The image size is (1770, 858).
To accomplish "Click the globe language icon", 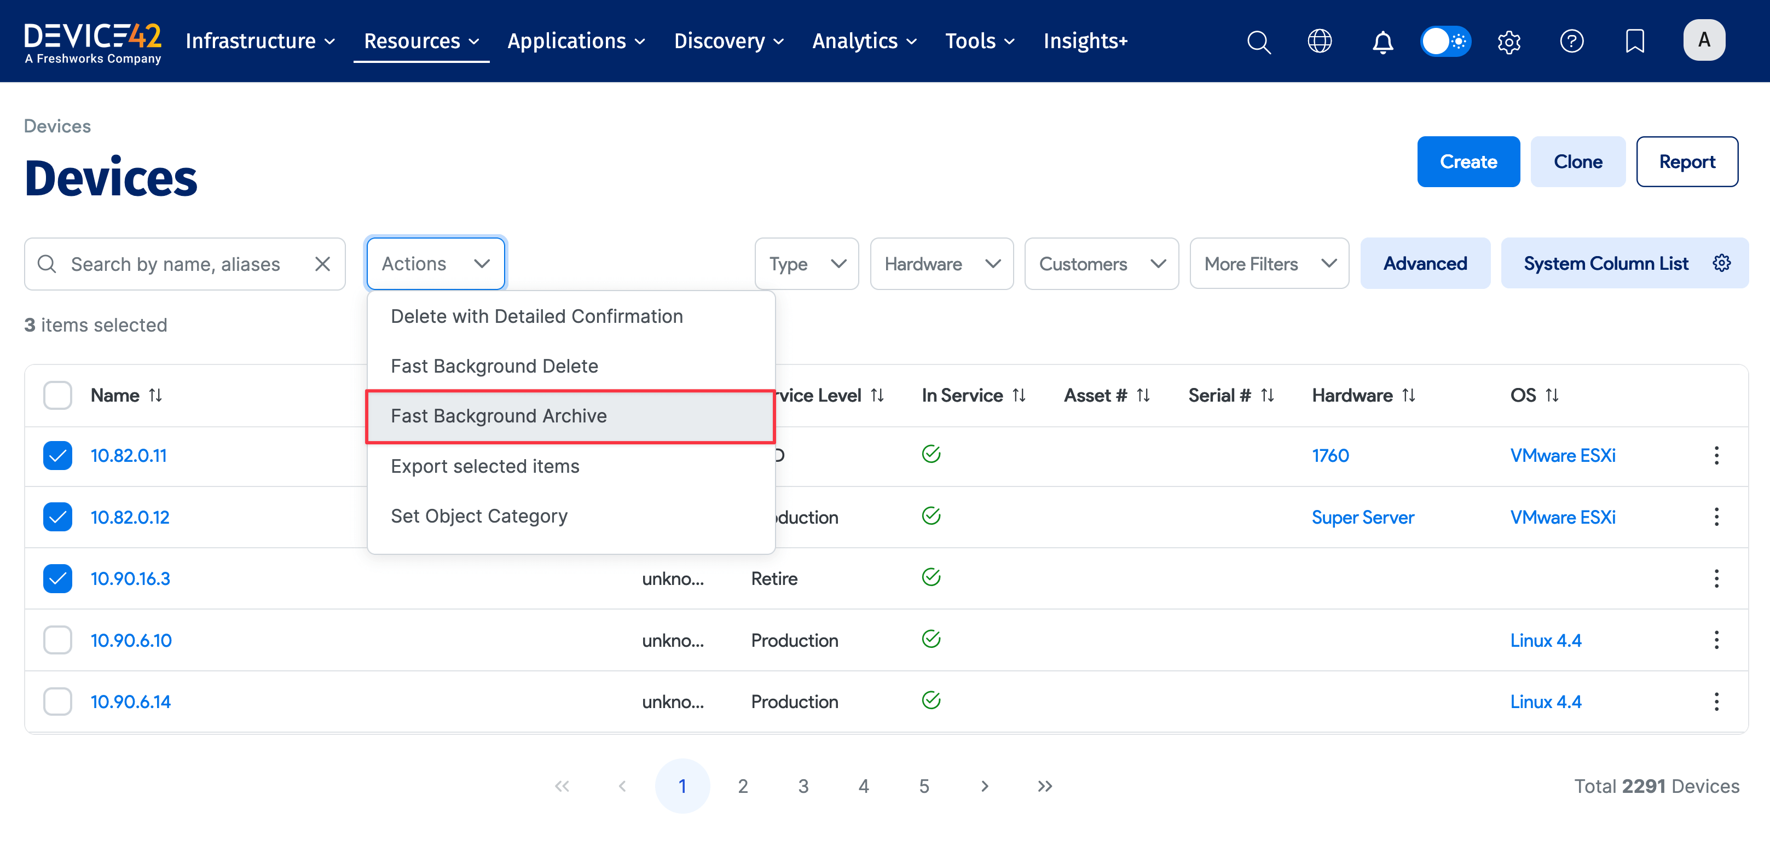I will (x=1319, y=41).
